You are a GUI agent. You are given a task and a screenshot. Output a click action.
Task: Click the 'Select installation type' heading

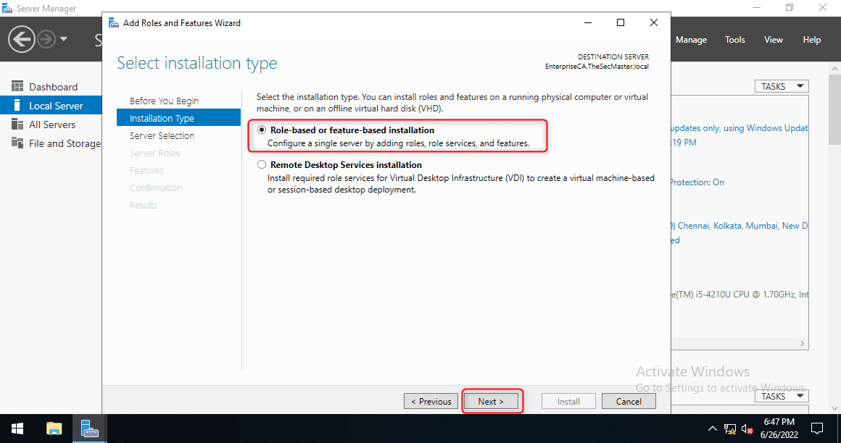[197, 63]
